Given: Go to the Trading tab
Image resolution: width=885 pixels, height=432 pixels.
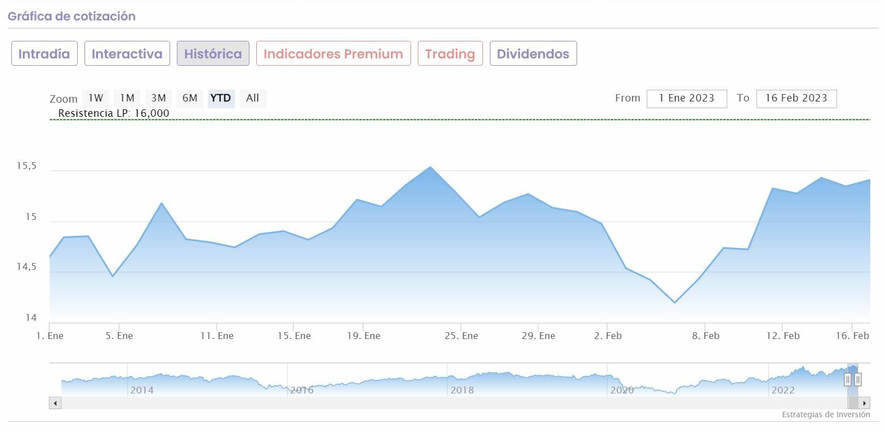Looking at the screenshot, I should pyautogui.click(x=450, y=54).
